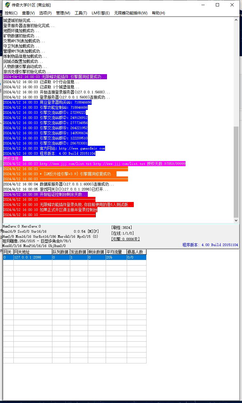Click the HumSave:0 HeroSave:0 status line
Image resolution: width=242 pixels, height=403 pixels.
(22, 226)
